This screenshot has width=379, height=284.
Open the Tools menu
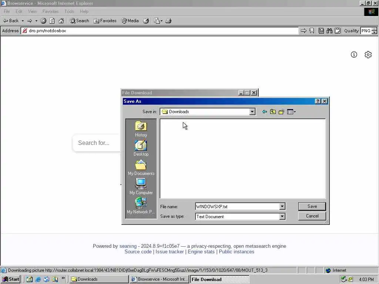69,11
